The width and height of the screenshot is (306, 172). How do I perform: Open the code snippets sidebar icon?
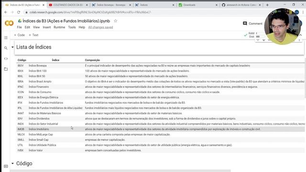(x=6, y=58)
